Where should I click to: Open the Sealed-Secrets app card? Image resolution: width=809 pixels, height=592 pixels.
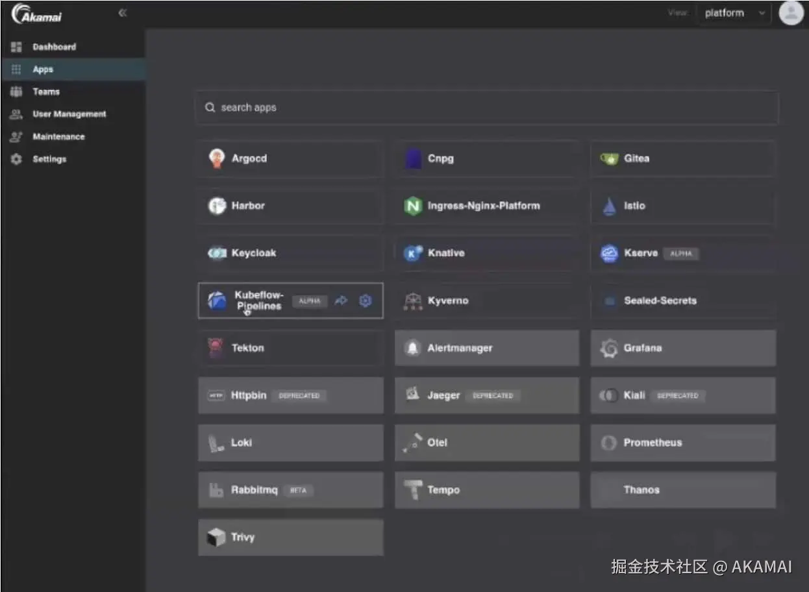click(683, 301)
